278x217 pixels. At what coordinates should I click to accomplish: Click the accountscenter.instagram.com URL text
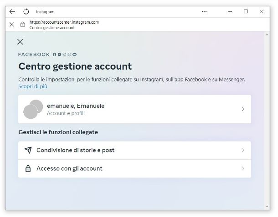(64, 22)
